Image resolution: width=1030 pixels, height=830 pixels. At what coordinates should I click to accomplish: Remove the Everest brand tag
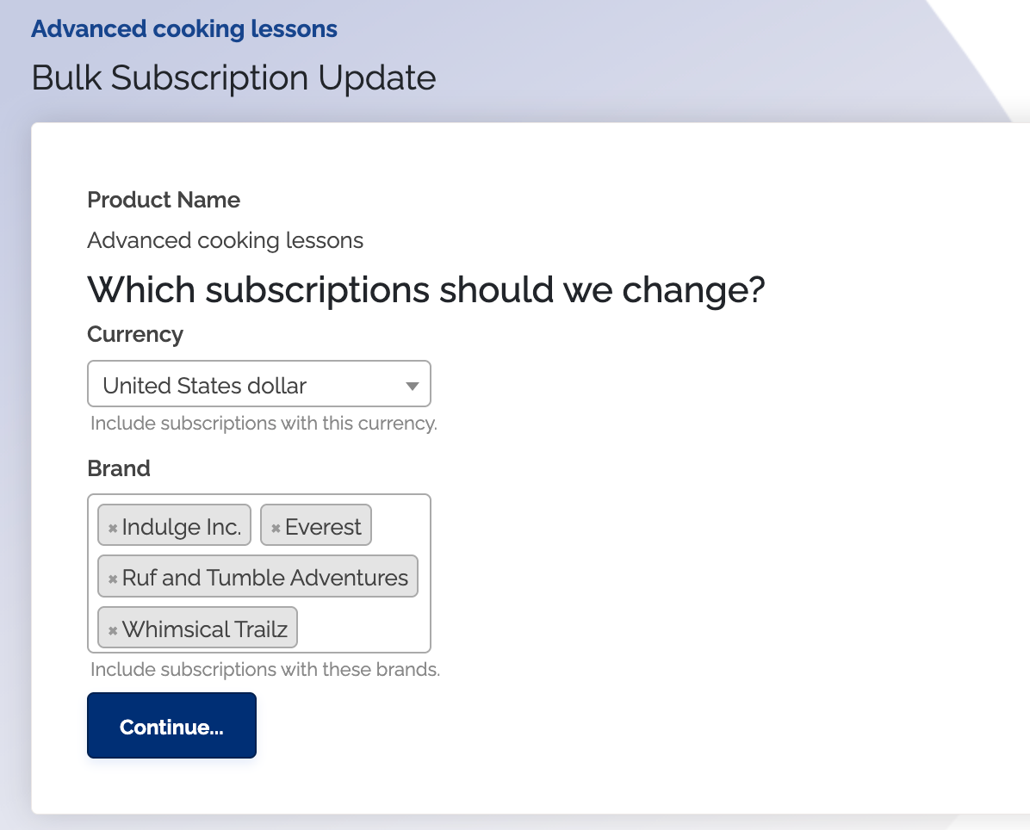[x=276, y=528]
